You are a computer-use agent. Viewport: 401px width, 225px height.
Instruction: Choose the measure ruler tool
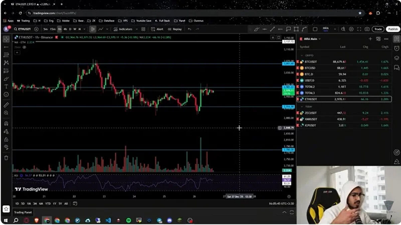tap(6, 105)
